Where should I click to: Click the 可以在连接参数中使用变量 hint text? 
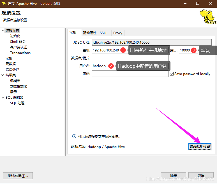point(99,136)
